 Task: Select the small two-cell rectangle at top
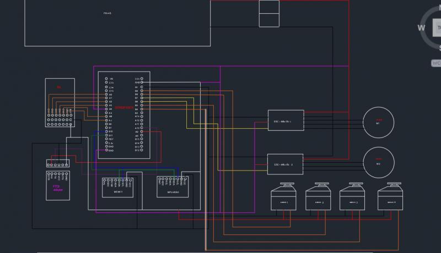(269, 13)
